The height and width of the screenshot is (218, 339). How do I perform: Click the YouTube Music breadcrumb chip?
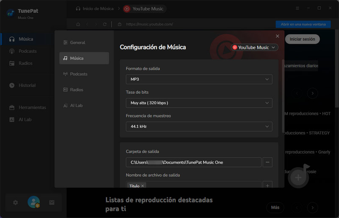coord(144,9)
